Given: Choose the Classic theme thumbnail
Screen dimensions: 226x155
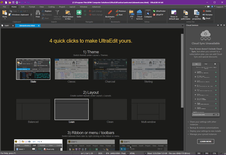Looking at the screenshot, I should pyautogui.click(x=72, y=69).
